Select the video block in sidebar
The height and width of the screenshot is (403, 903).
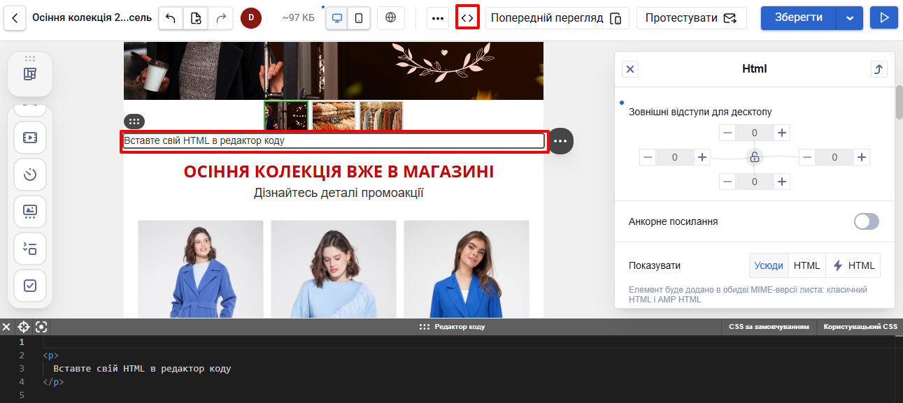click(x=30, y=138)
